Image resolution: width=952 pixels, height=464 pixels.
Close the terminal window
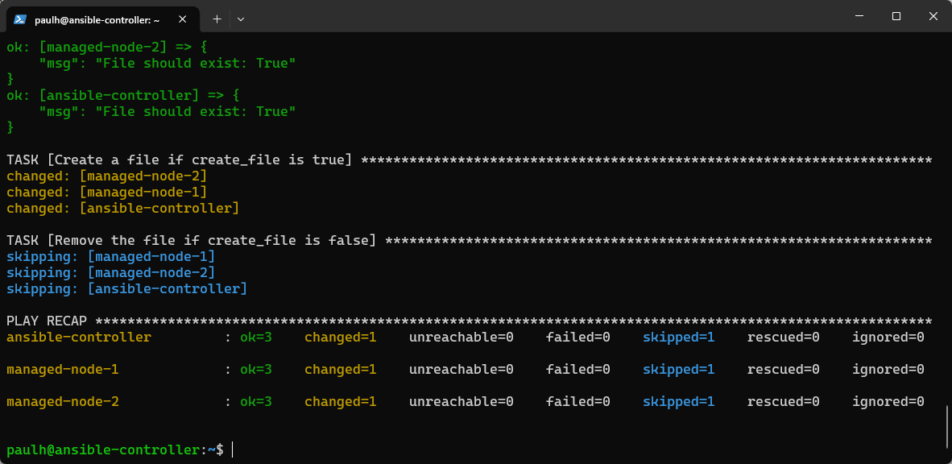click(933, 17)
